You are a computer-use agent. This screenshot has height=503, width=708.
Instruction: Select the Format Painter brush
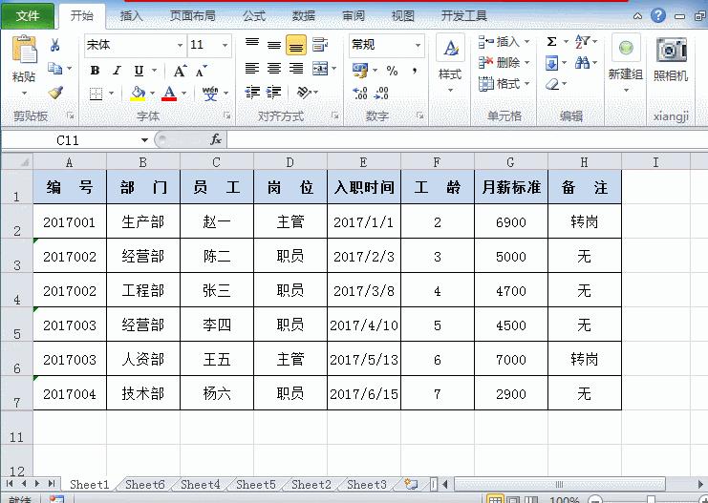coord(55,93)
